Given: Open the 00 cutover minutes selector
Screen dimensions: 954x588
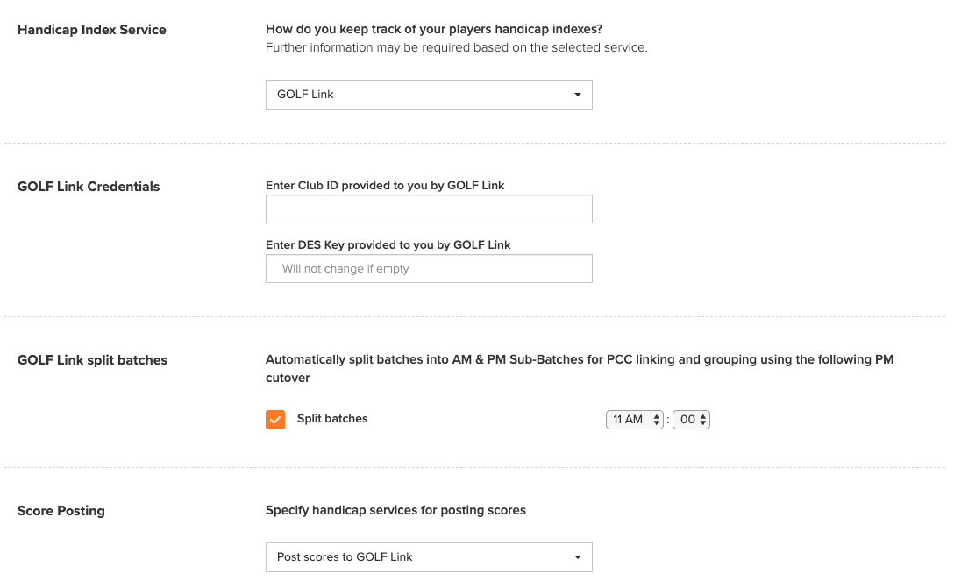Looking at the screenshot, I should (691, 420).
